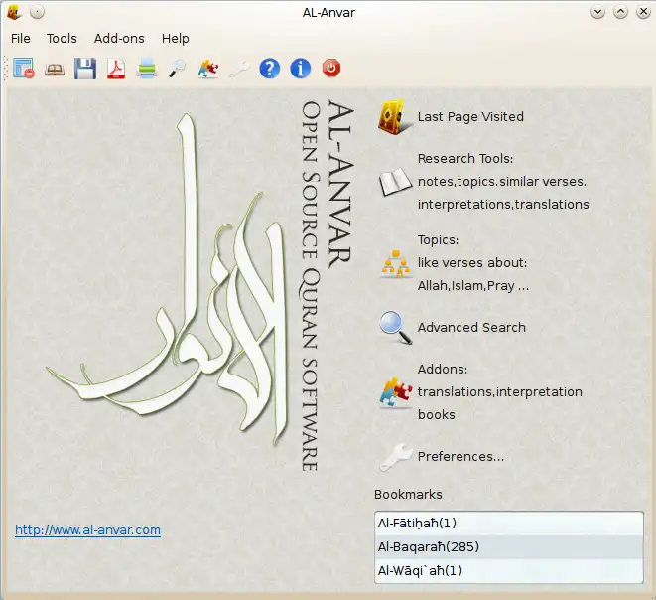Select bookmark Al-Baqarah(285)
The width and height of the screenshot is (656, 600).
pyautogui.click(x=509, y=546)
